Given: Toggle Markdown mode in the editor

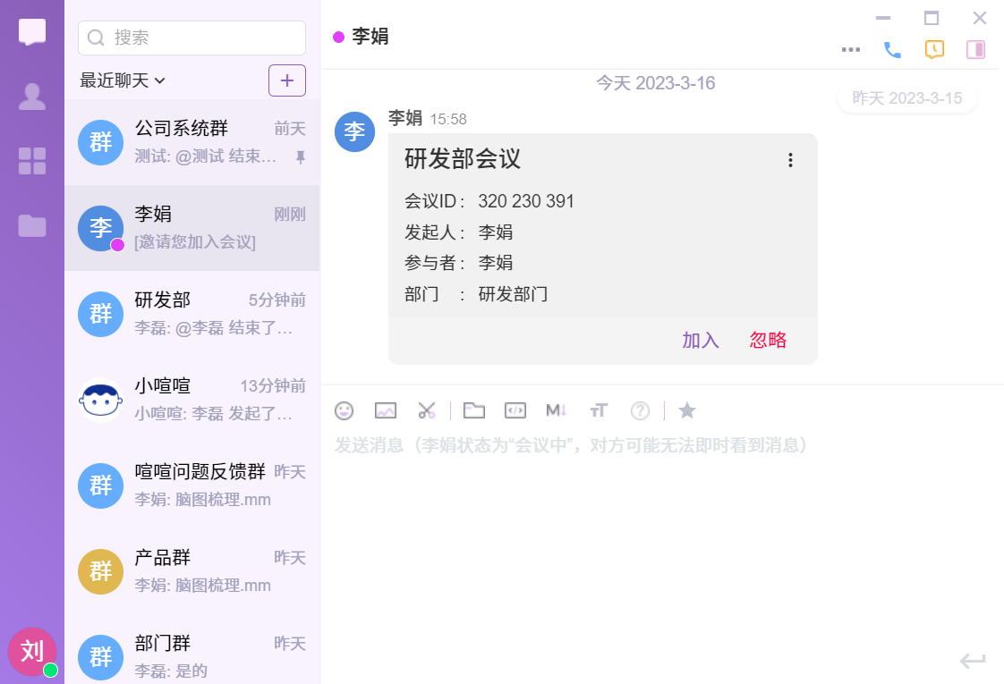Looking at the screenshot, I should pyautogui.click(x=557, y=410).
